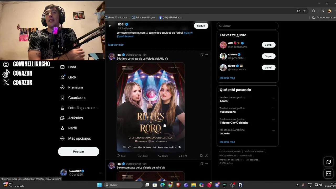Show more suggestions under Tal vez te guste
This screenshot has height=189, width=336.
227,78
